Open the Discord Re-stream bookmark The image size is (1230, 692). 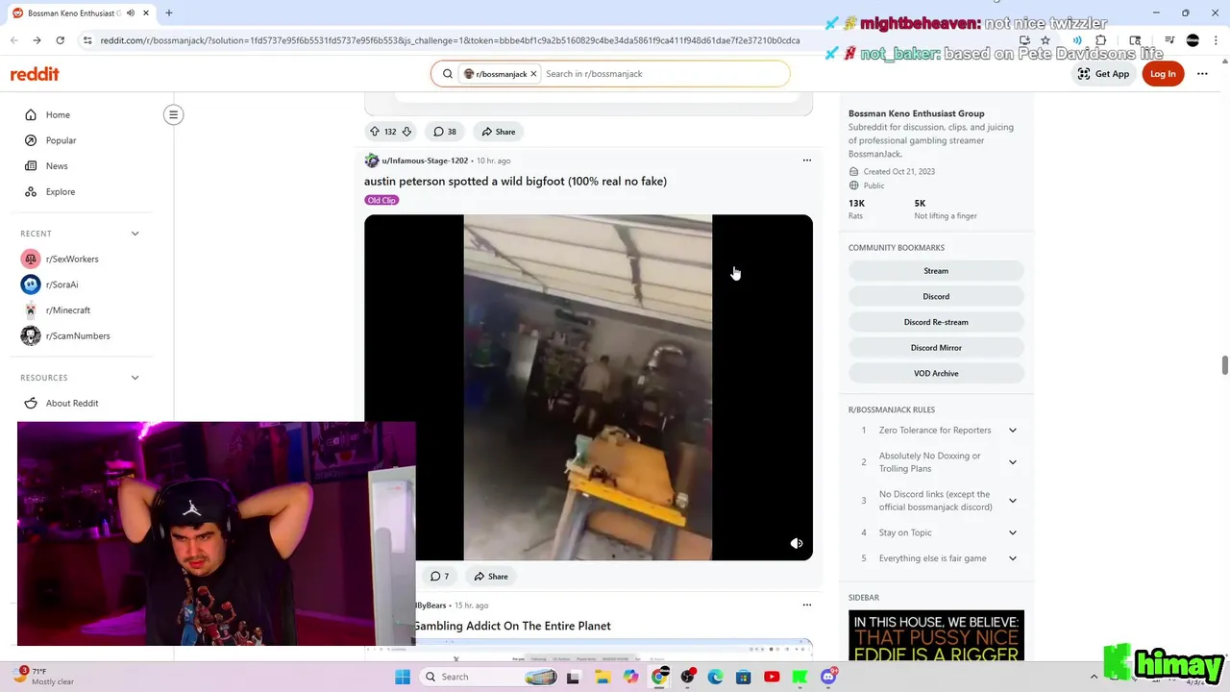(x=936, y=322)
